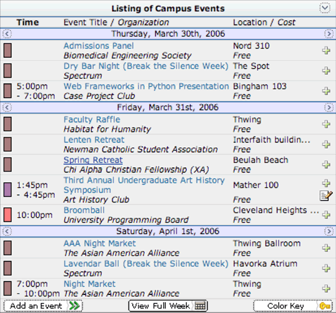Image resolution: width=336 pixels, height=313 pixels.
Task: Click plus icon for Spring Retreat
Action: pyautogui.click(x=326, y=165)
